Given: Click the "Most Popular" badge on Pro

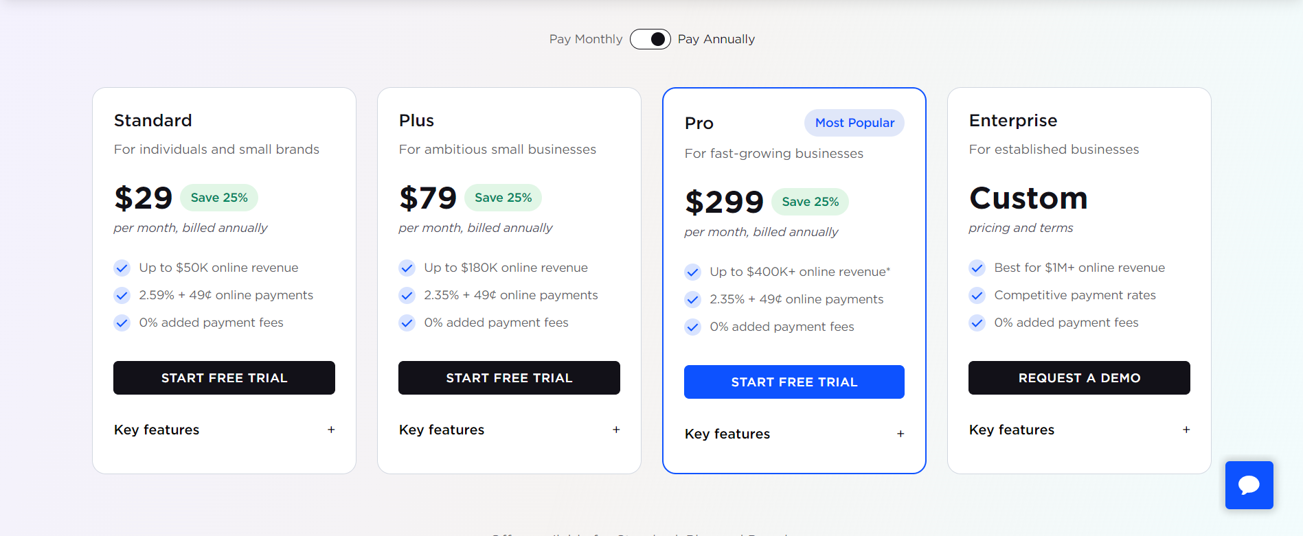Looking at the screenshot, I should pyautogui.click(x=854, y=122).
